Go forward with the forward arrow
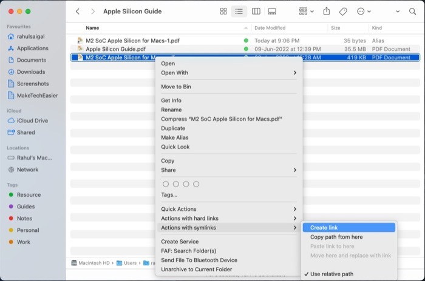 tap(93, 12)
